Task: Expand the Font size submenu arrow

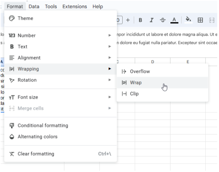Action: point(110,97)
